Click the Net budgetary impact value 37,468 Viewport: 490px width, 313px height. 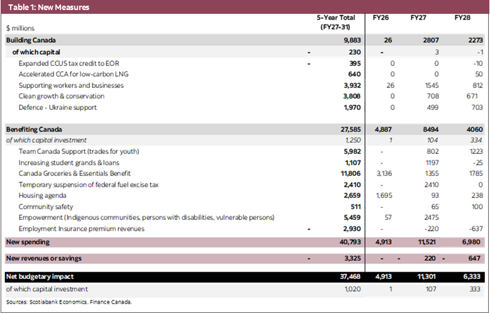(x=349, y=275)
